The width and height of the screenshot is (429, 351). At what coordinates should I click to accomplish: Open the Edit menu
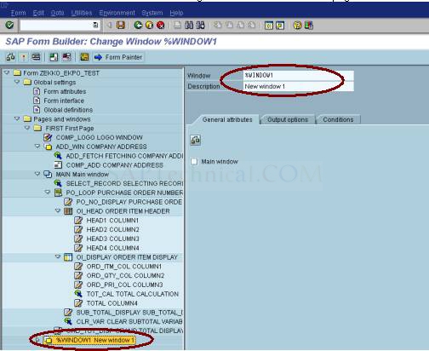38,13
